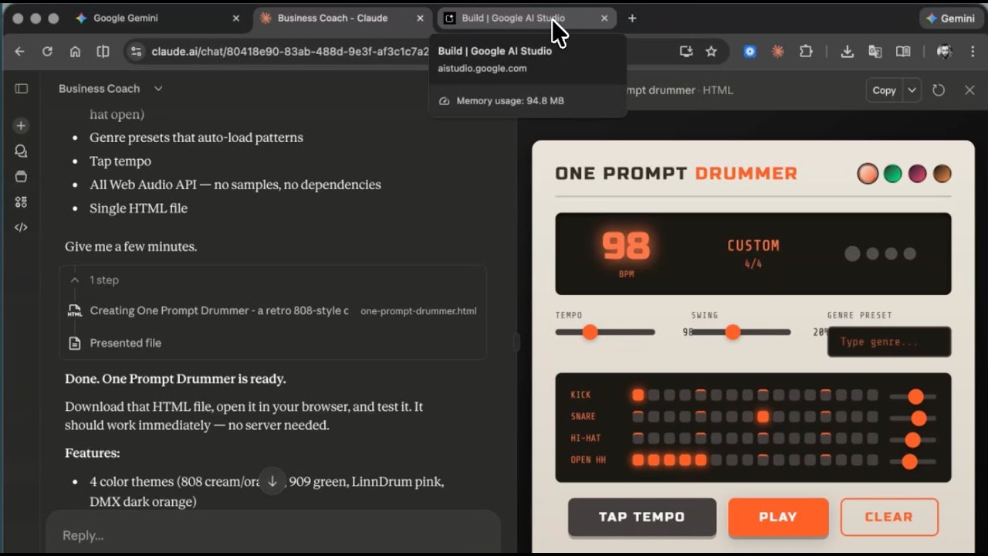988x556 pixels.
Task: Toggle the Claude sidebar panel
Action: (22, 89)
